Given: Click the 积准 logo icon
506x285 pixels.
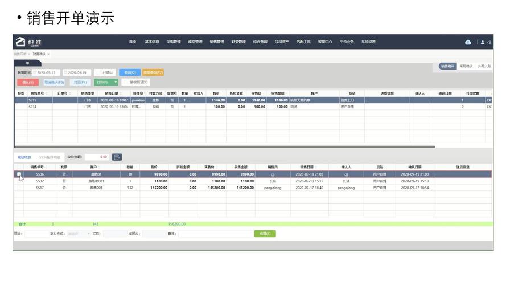Looking at the screenshot, I should coord(20,42).
